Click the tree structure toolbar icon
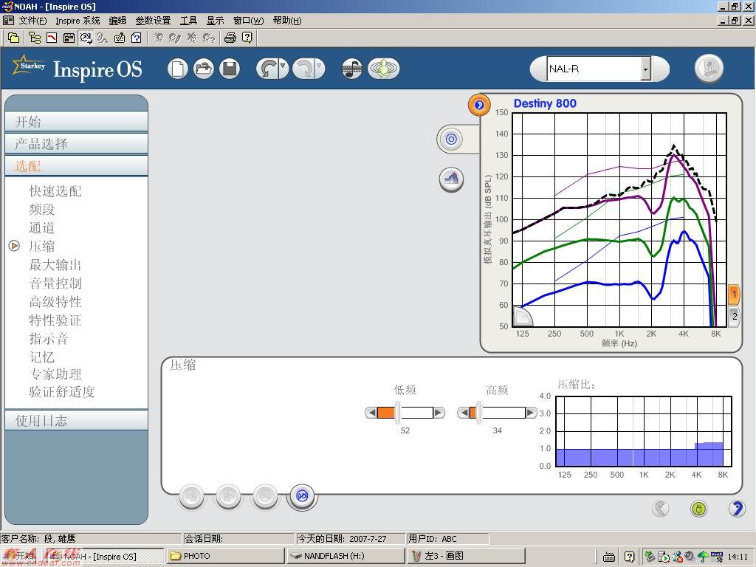Viewport: 756px width, 567px height. tap(35, 38)
